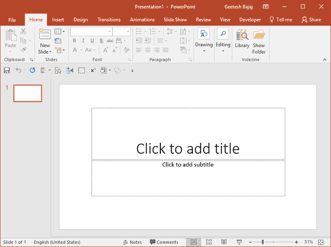Screen dimensions: 331x247
Task: Open the File tab
Action: coord(12,20)
